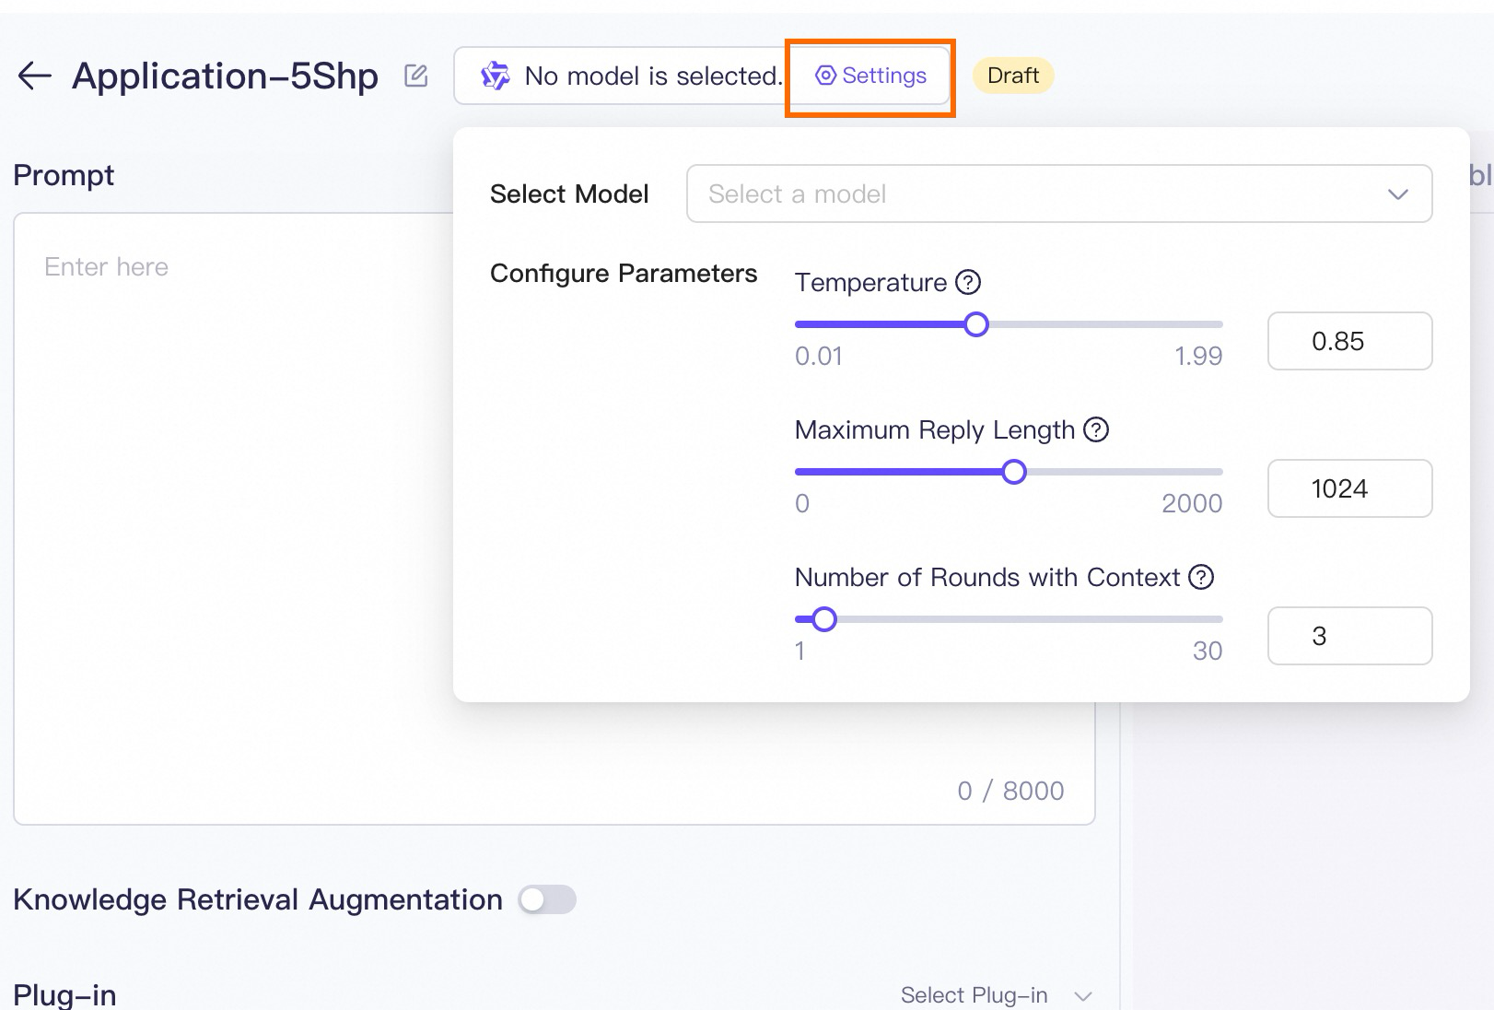Click the Configure Parameters label
This screenshot has width=1494, height=1010.
pos(624,274)
